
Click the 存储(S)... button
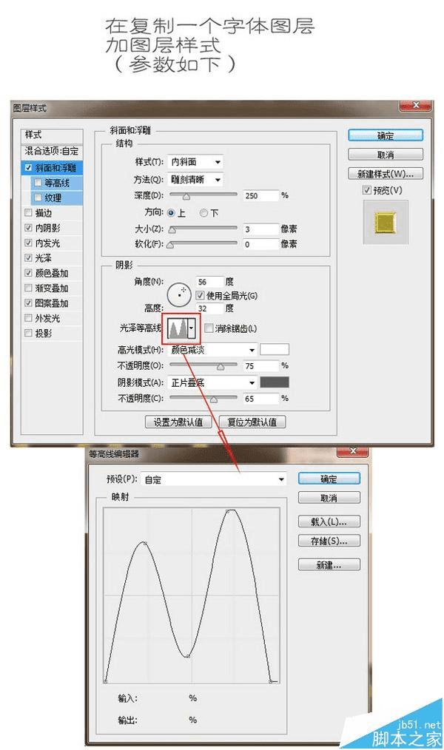[329, 541]
